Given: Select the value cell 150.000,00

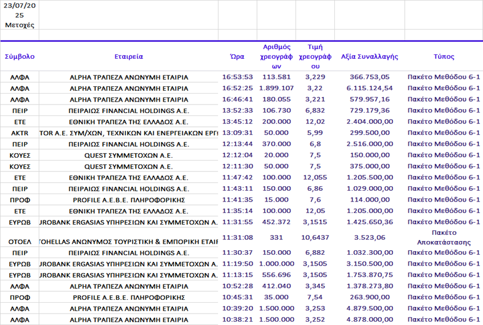Looking at the screenshot, I should [x=370, y=155].
